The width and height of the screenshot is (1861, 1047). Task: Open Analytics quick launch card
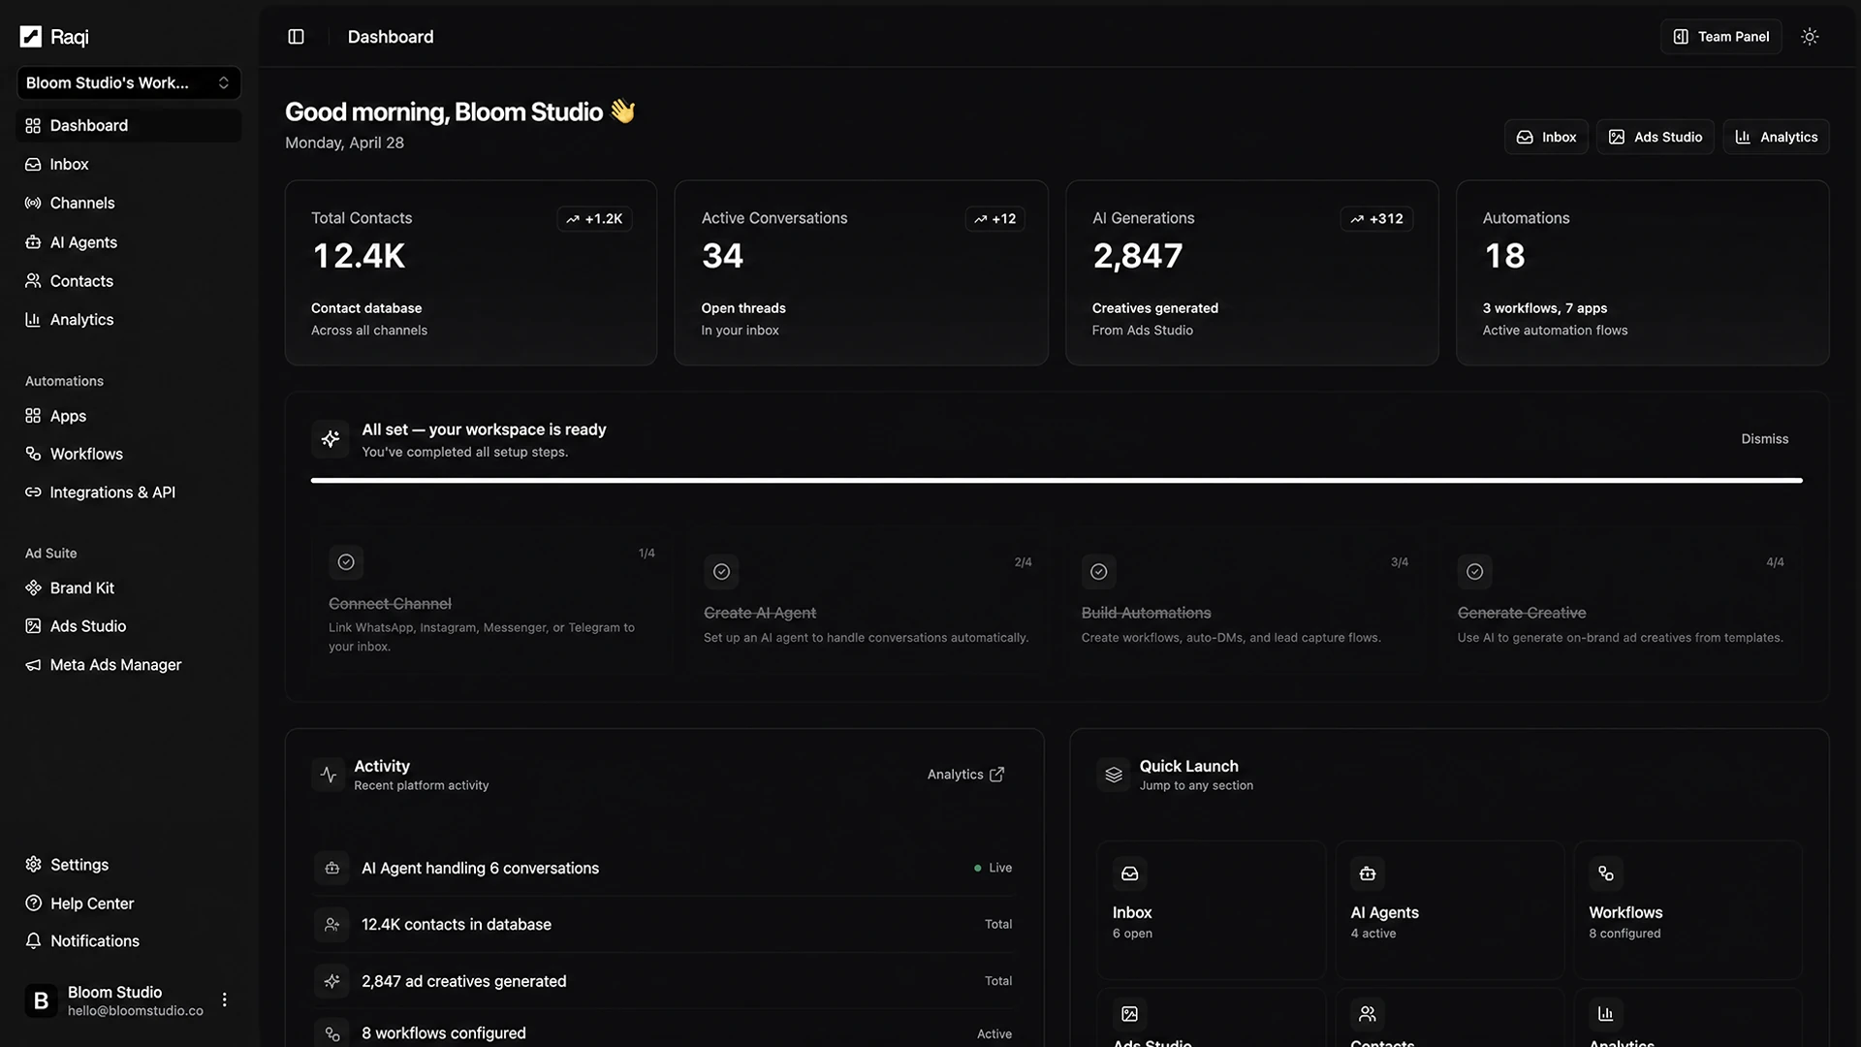coord(1688,1018)
